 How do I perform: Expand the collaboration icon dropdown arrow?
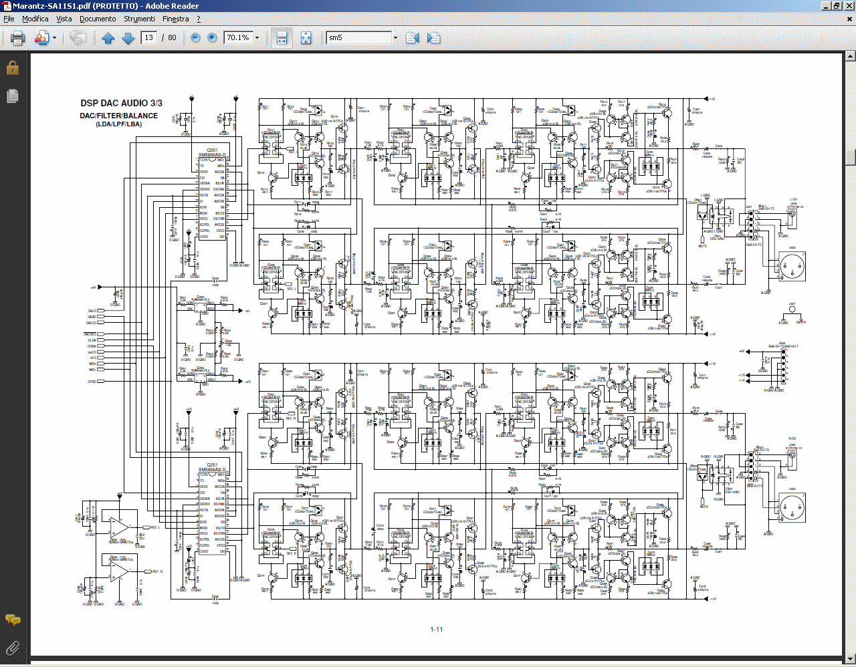coord(54,38)
